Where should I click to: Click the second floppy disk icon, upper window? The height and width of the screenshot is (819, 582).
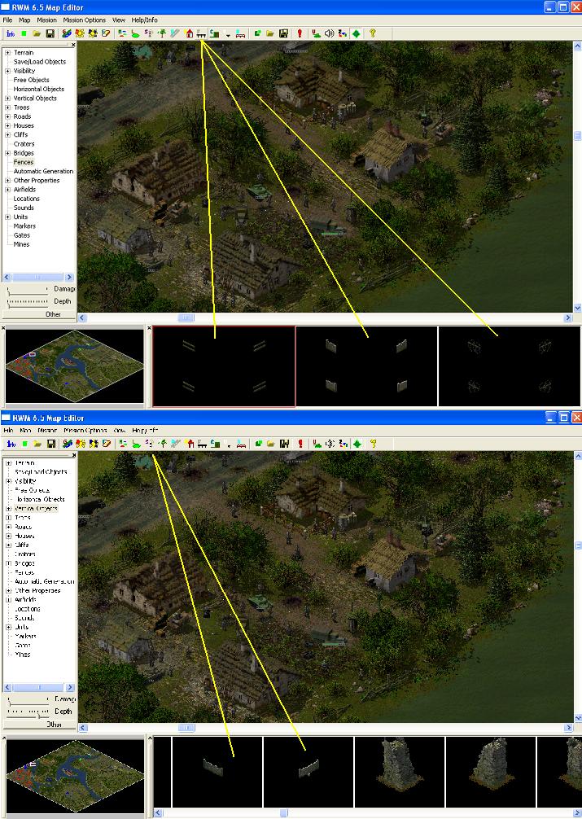[283, 33]
